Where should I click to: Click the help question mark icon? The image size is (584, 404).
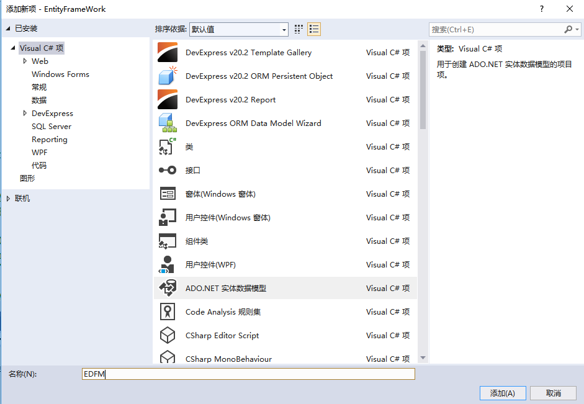(542, 9)
